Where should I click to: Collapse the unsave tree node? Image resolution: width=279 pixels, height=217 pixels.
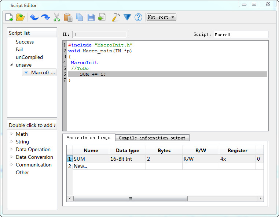pos(11,65)
